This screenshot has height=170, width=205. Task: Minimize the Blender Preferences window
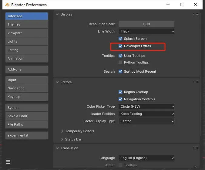(168, 5)
